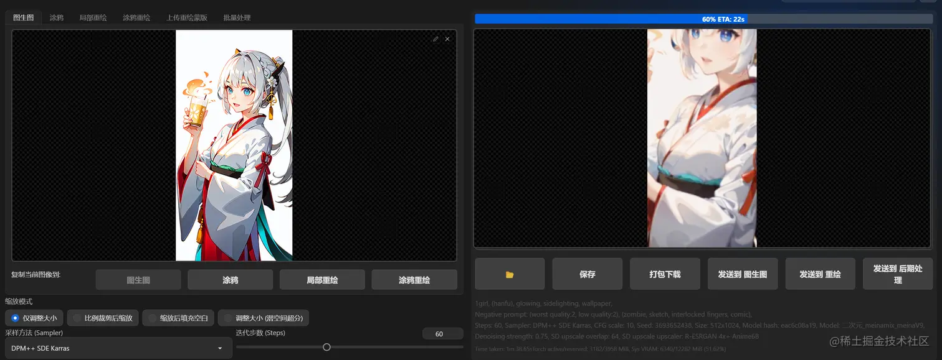Open the 涂鸦重绘 tab
Screen dimensions: 942x360
coord(136,17)
